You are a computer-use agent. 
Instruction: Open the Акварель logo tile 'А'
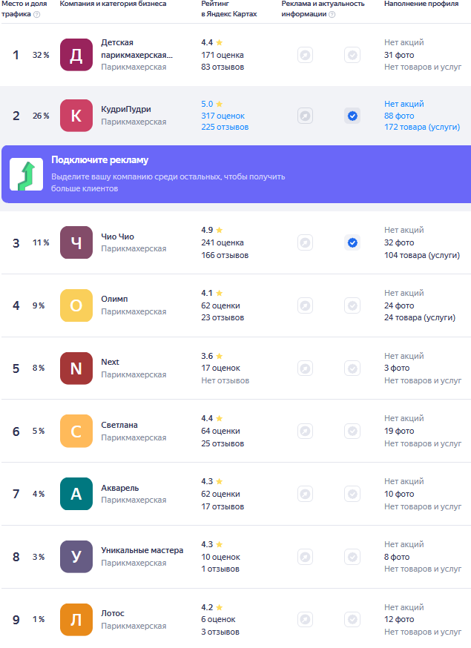[76, 494]
